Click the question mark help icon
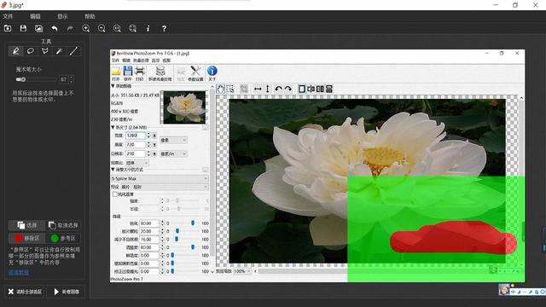This screenshot has width=546, height=307. click(164, 28)
